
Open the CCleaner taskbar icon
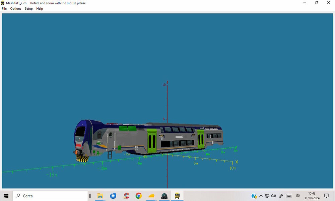(126, 196)
